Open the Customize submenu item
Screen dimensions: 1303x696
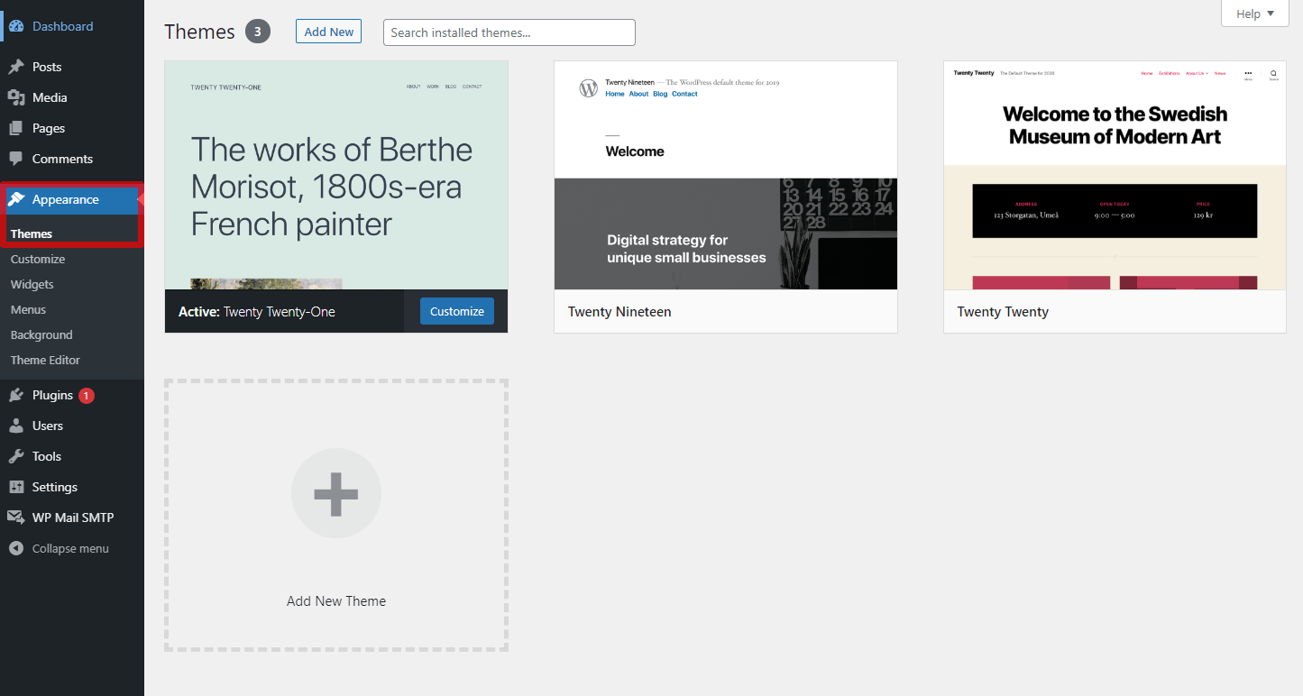(x=38, y=259)
